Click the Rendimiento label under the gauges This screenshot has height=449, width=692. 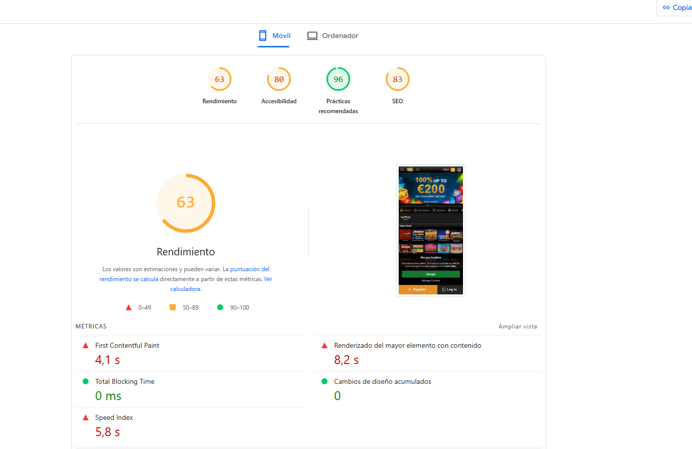tap(220, 101)
